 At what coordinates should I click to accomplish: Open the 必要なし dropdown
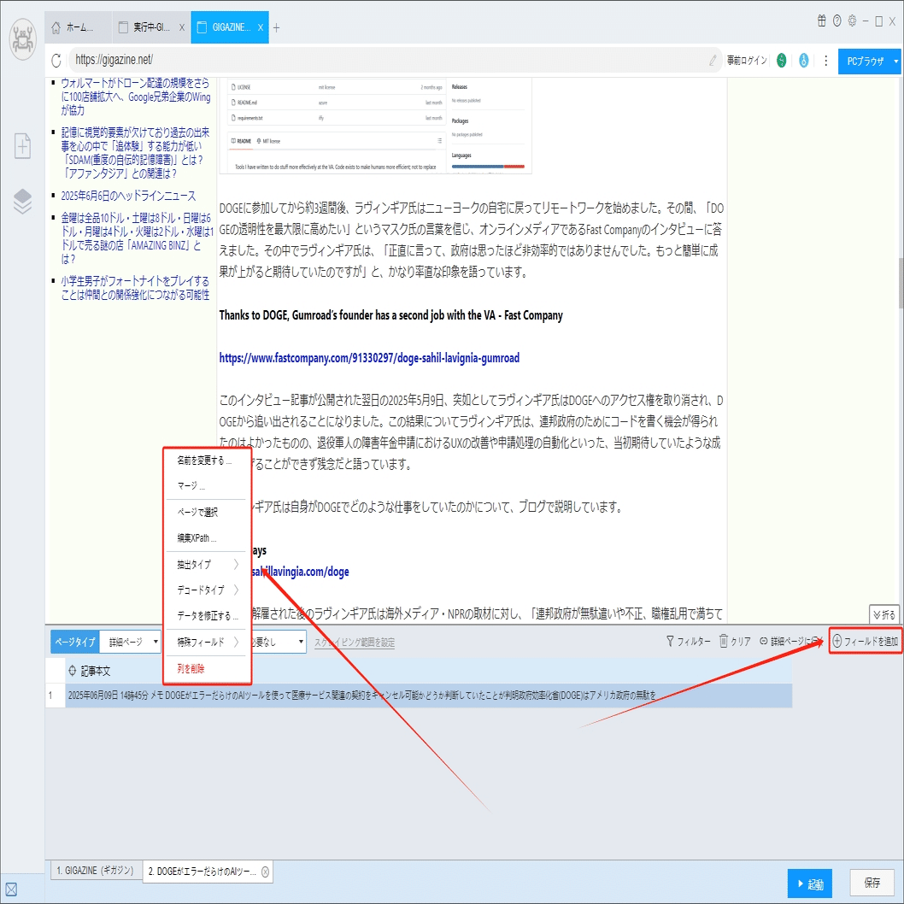pos(278,642)
